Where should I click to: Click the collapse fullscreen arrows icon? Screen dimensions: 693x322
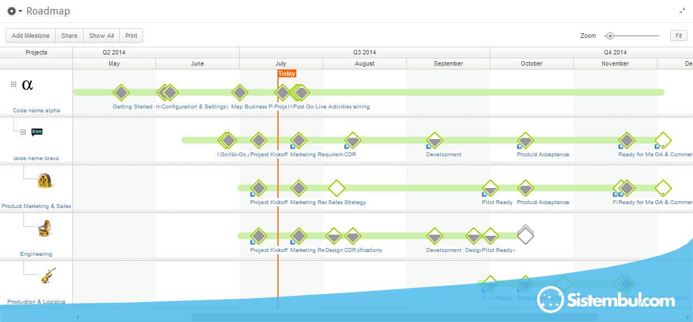click(x=682, y=11)
